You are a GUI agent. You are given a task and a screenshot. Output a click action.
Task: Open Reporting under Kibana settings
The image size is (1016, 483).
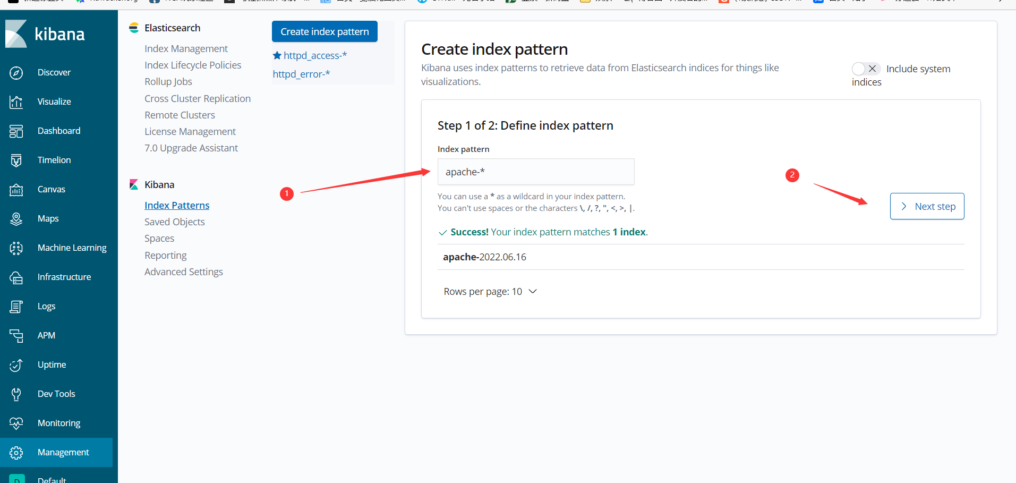[166, 255]
